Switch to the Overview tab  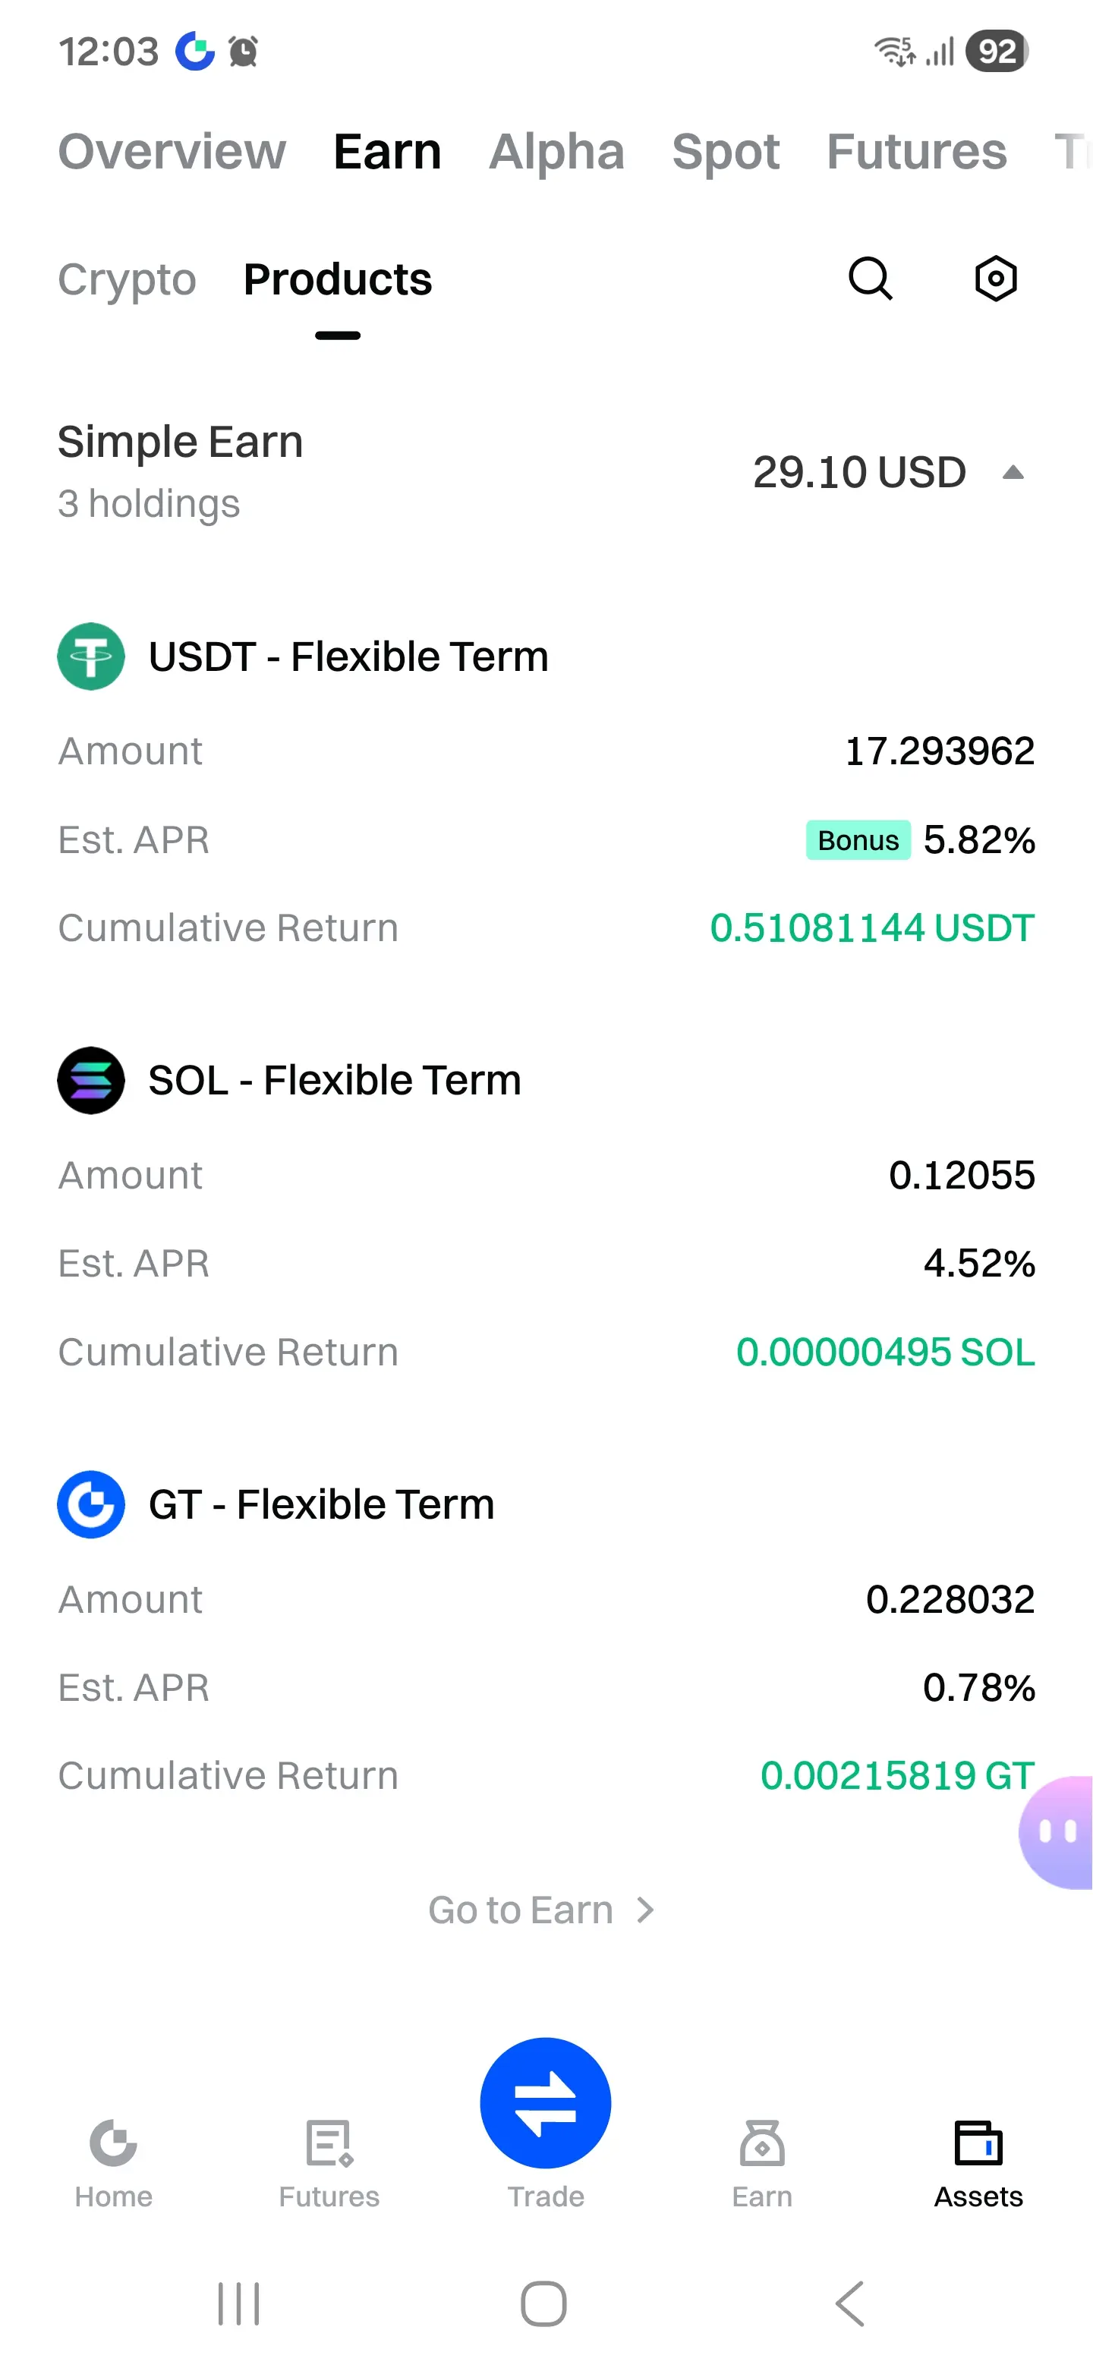[172, 151]
